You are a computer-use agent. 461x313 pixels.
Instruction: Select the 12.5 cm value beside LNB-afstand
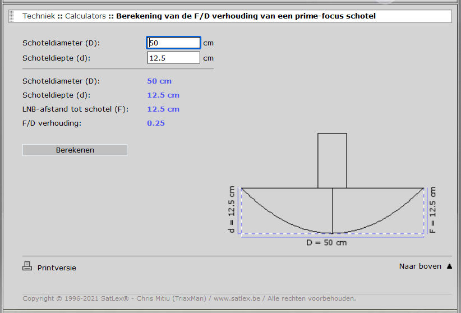point(163,109)
